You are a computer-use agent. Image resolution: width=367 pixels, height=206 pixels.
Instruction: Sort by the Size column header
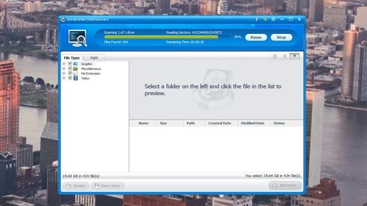[163, 123]
